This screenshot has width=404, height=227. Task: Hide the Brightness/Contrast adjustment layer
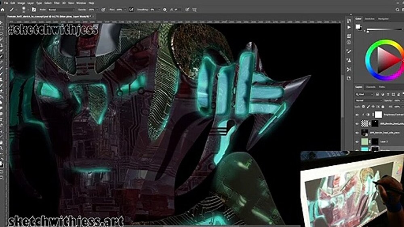coord(357,115)
